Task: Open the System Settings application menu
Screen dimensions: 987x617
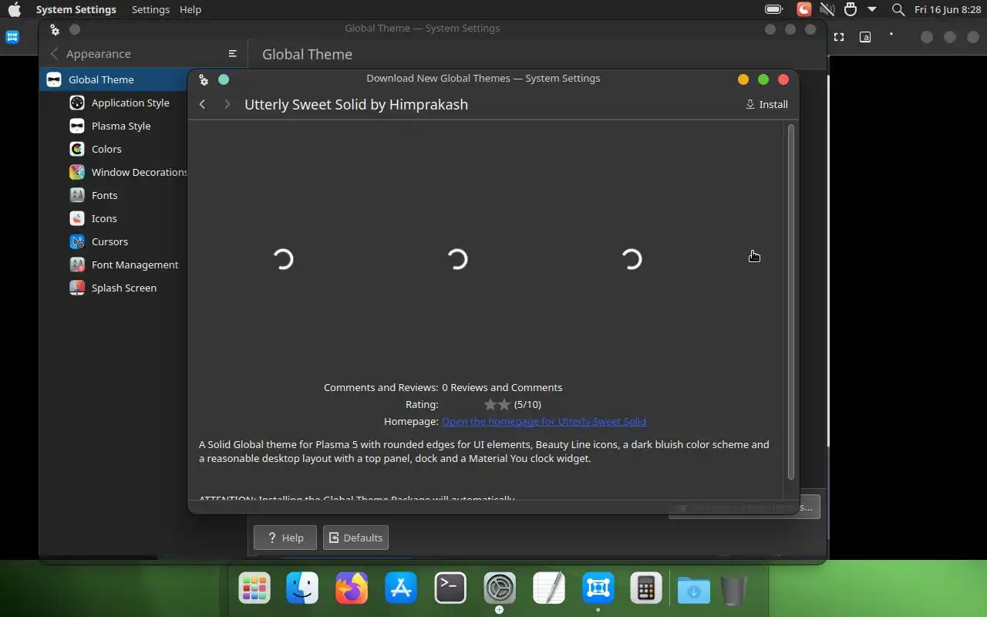Action: [x=76, y=9]
